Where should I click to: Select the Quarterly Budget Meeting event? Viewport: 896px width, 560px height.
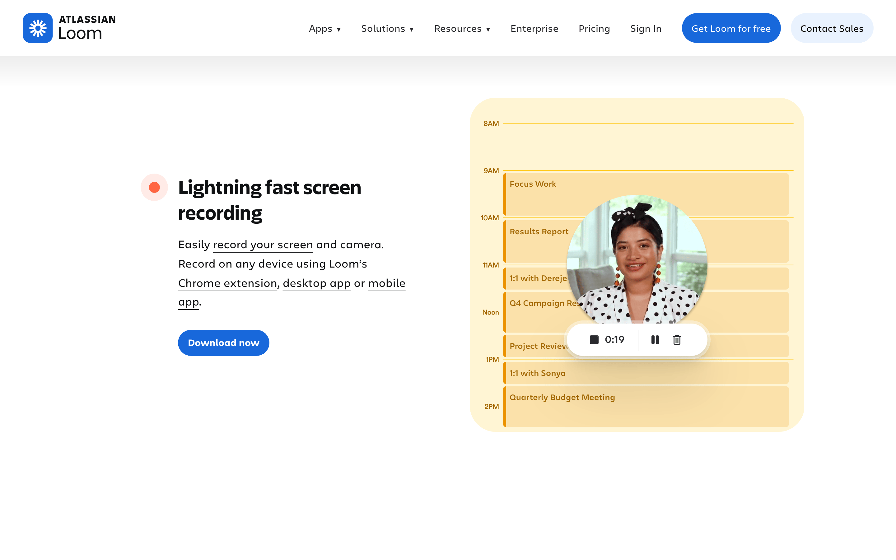click(646, 407)
